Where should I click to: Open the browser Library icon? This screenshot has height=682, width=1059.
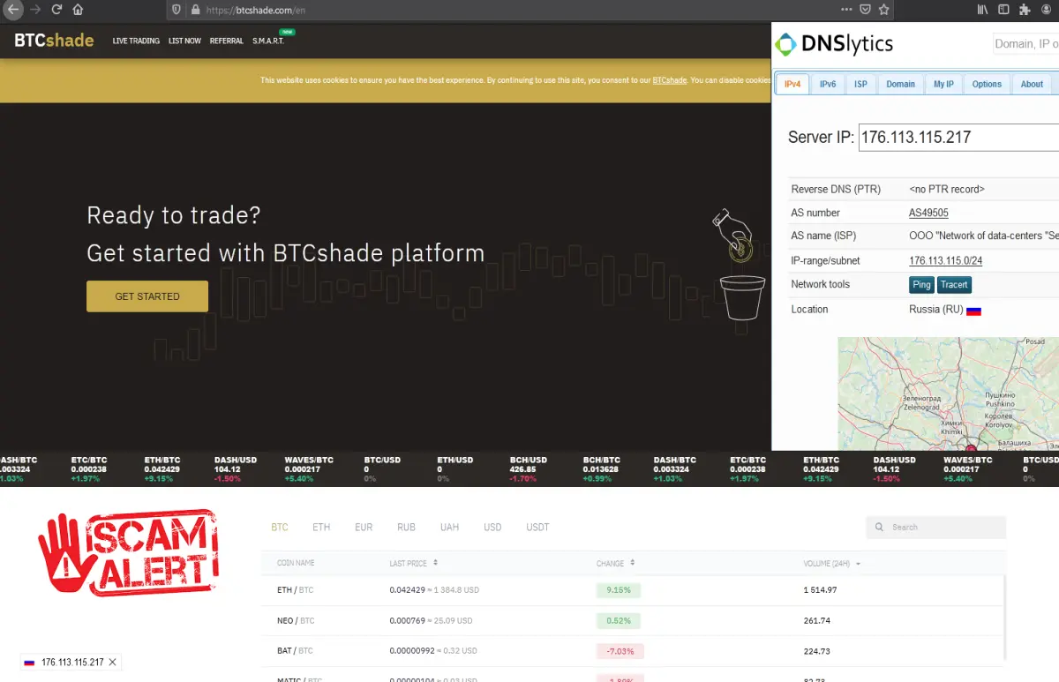coord(981,10)
